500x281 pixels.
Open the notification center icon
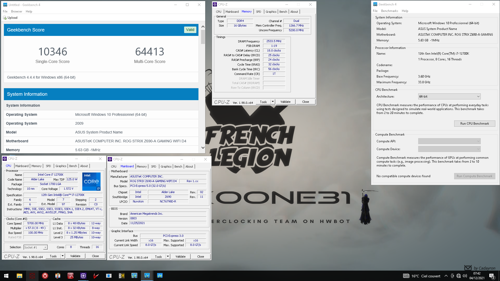click(492, 276)
